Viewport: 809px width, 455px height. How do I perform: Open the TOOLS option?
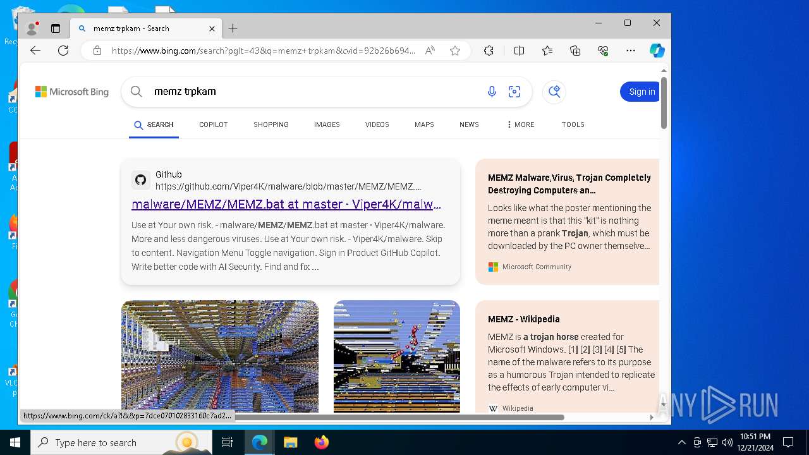pos(573,124)
